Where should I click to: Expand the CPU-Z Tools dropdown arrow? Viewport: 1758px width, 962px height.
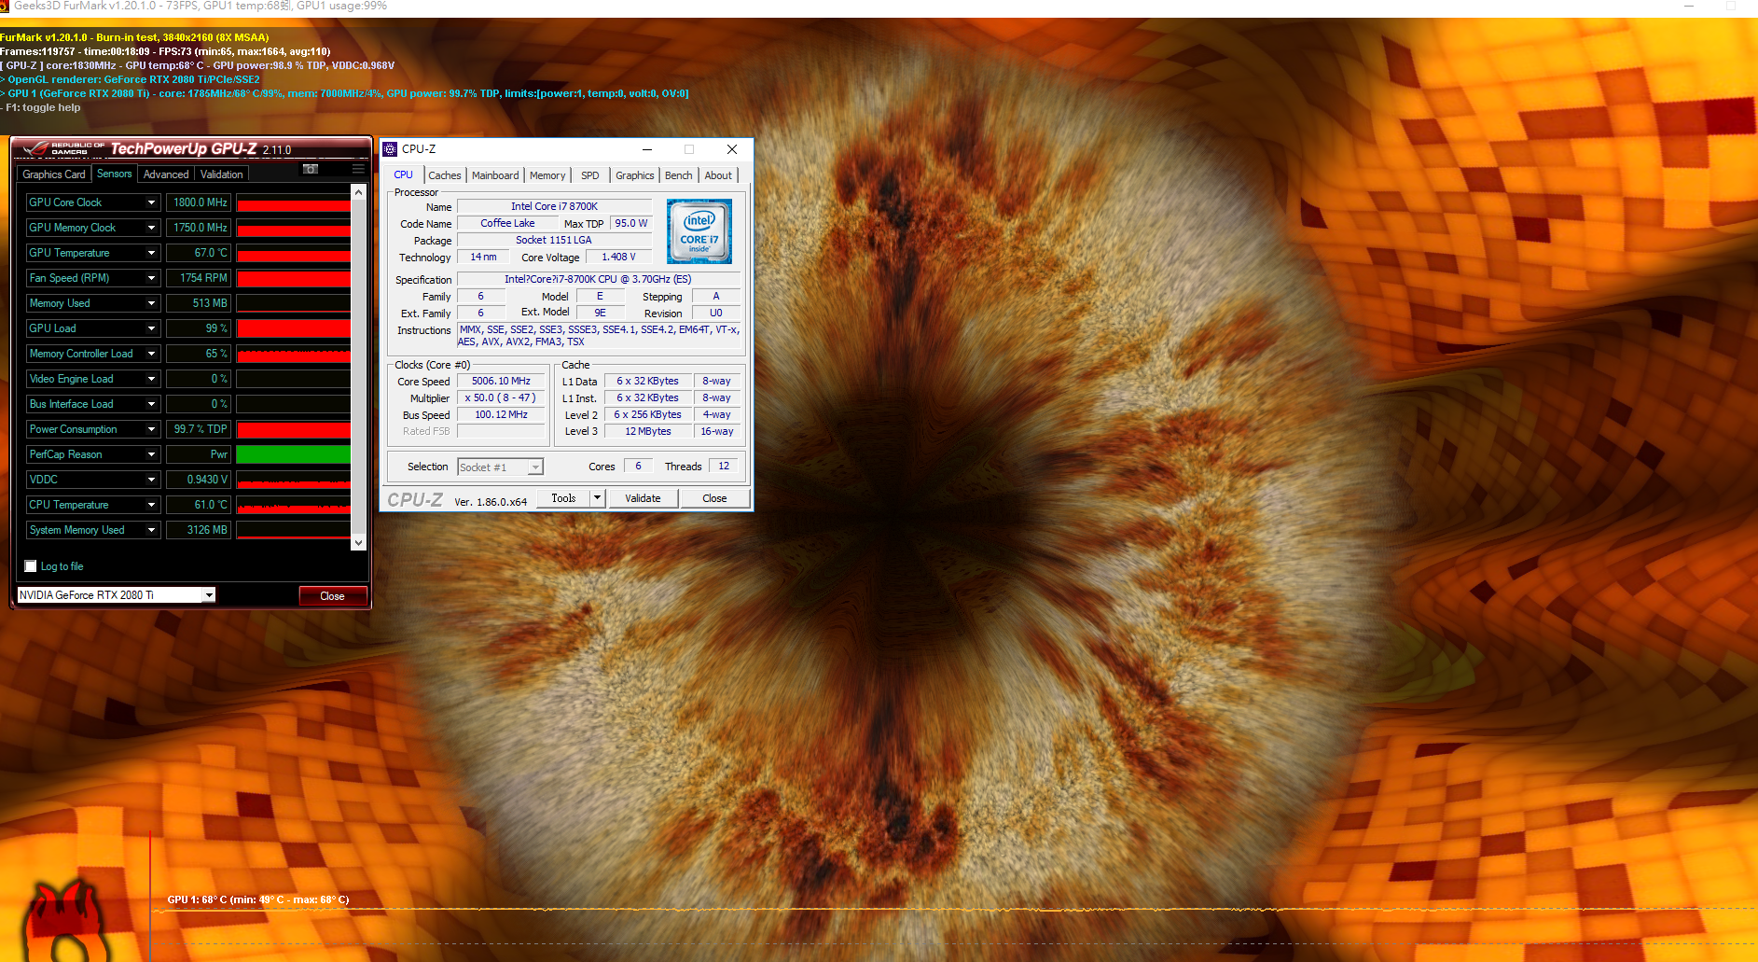coord(598,498)
